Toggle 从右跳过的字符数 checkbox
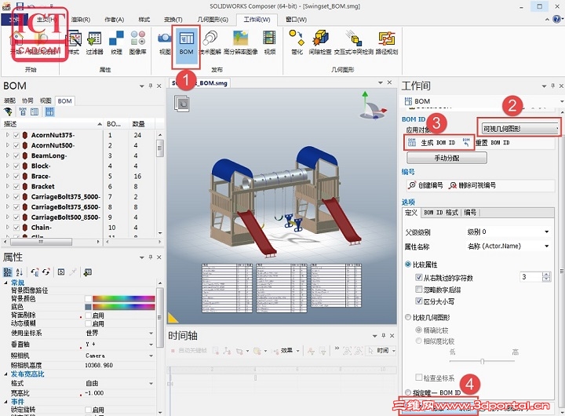Viewport: 565px width, 416px height. point(419,278)
